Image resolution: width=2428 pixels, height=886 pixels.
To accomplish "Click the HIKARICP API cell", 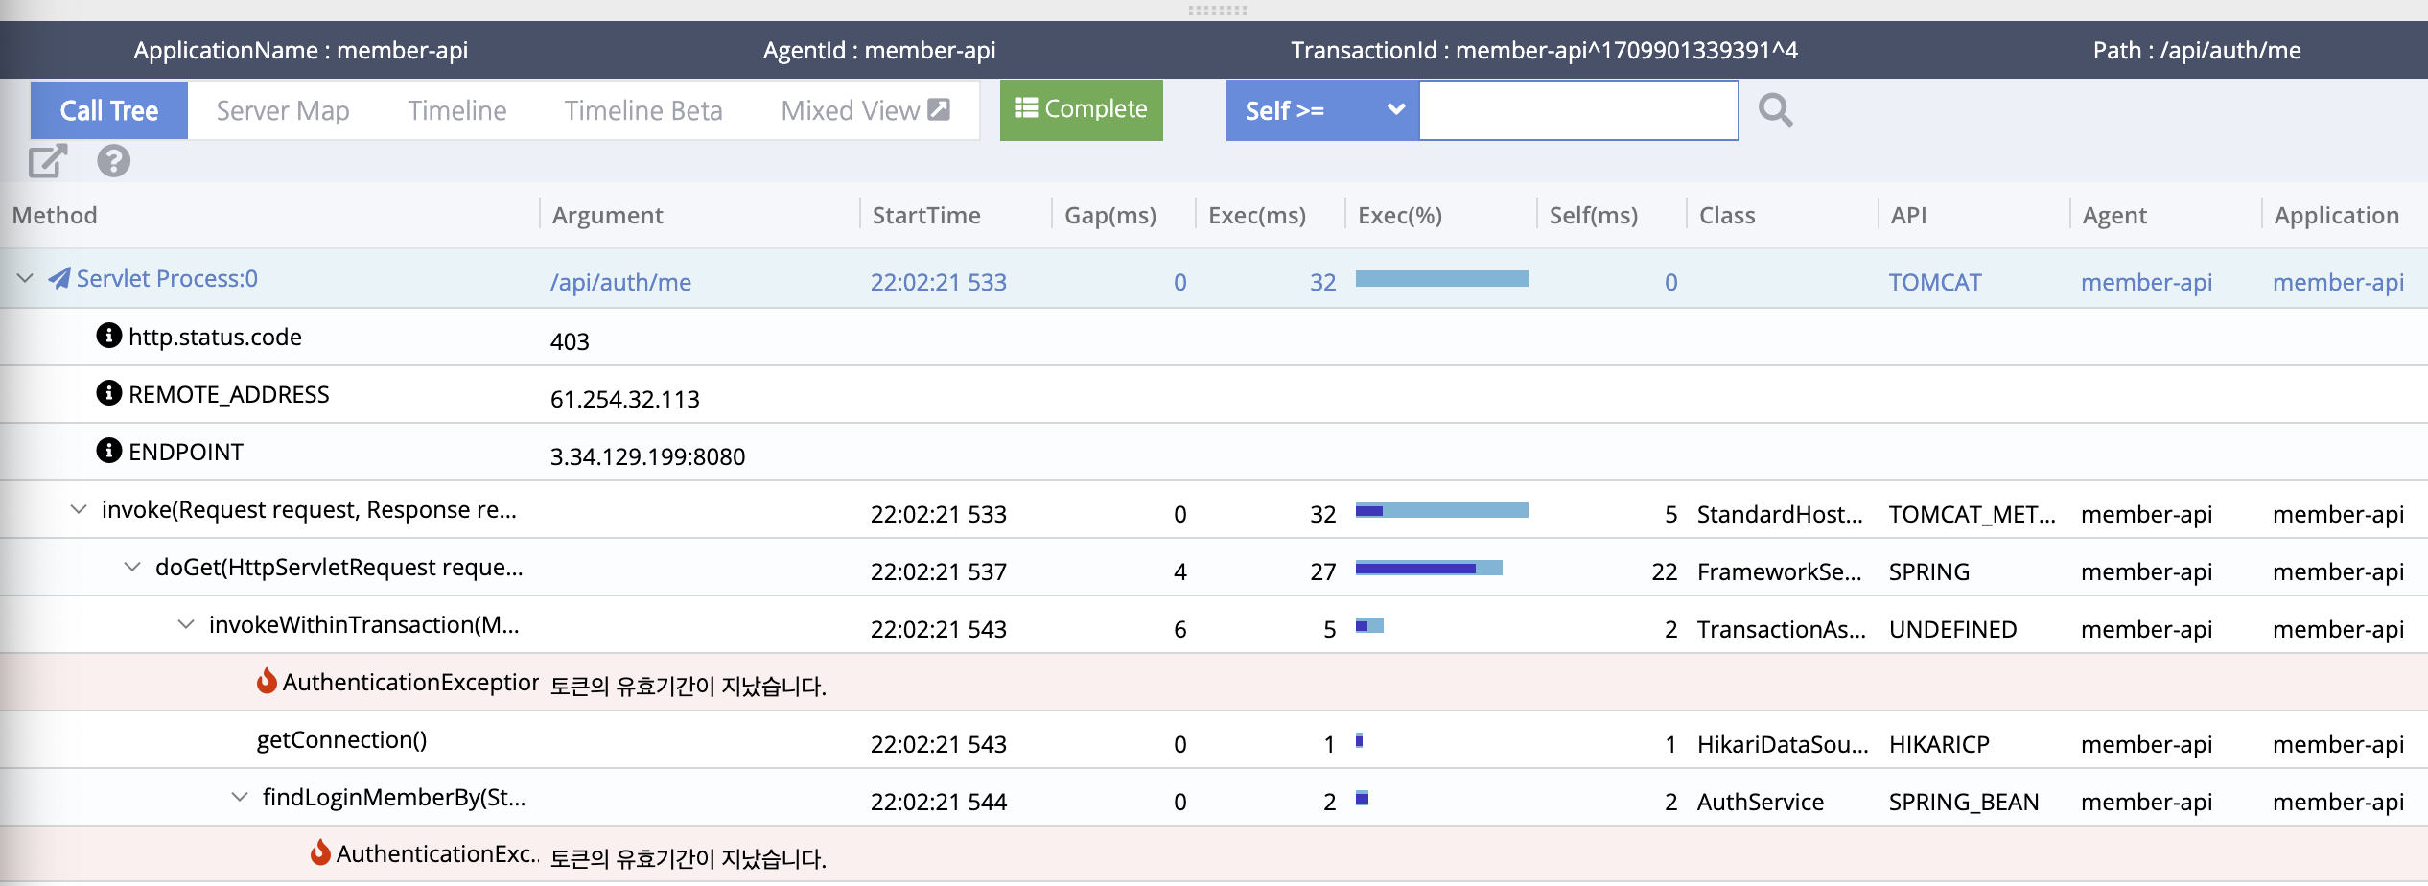I will (1939, 744).
